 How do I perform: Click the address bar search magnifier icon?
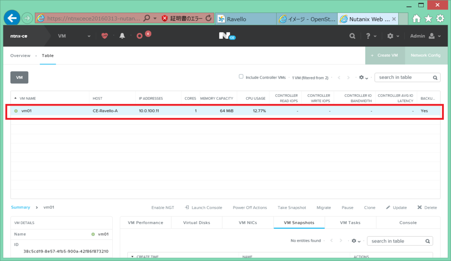click(x=146, y=18)
